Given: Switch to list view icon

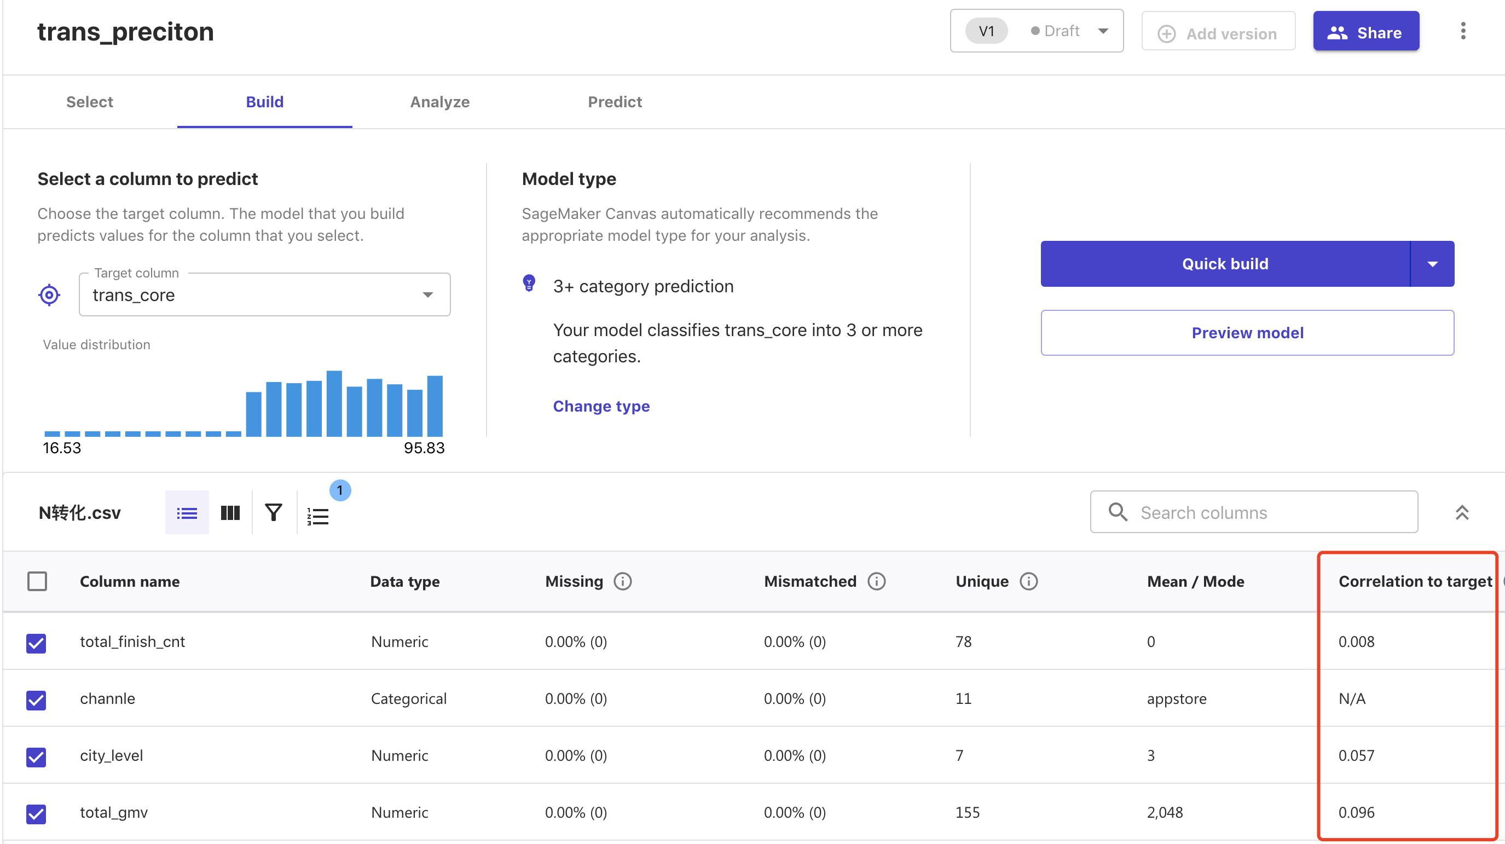Looking at the screenshot, I should coord(187,513).
